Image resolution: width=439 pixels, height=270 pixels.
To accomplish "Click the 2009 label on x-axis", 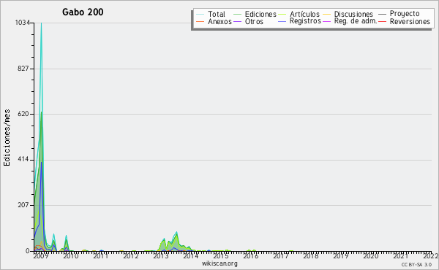I will 41,256.
